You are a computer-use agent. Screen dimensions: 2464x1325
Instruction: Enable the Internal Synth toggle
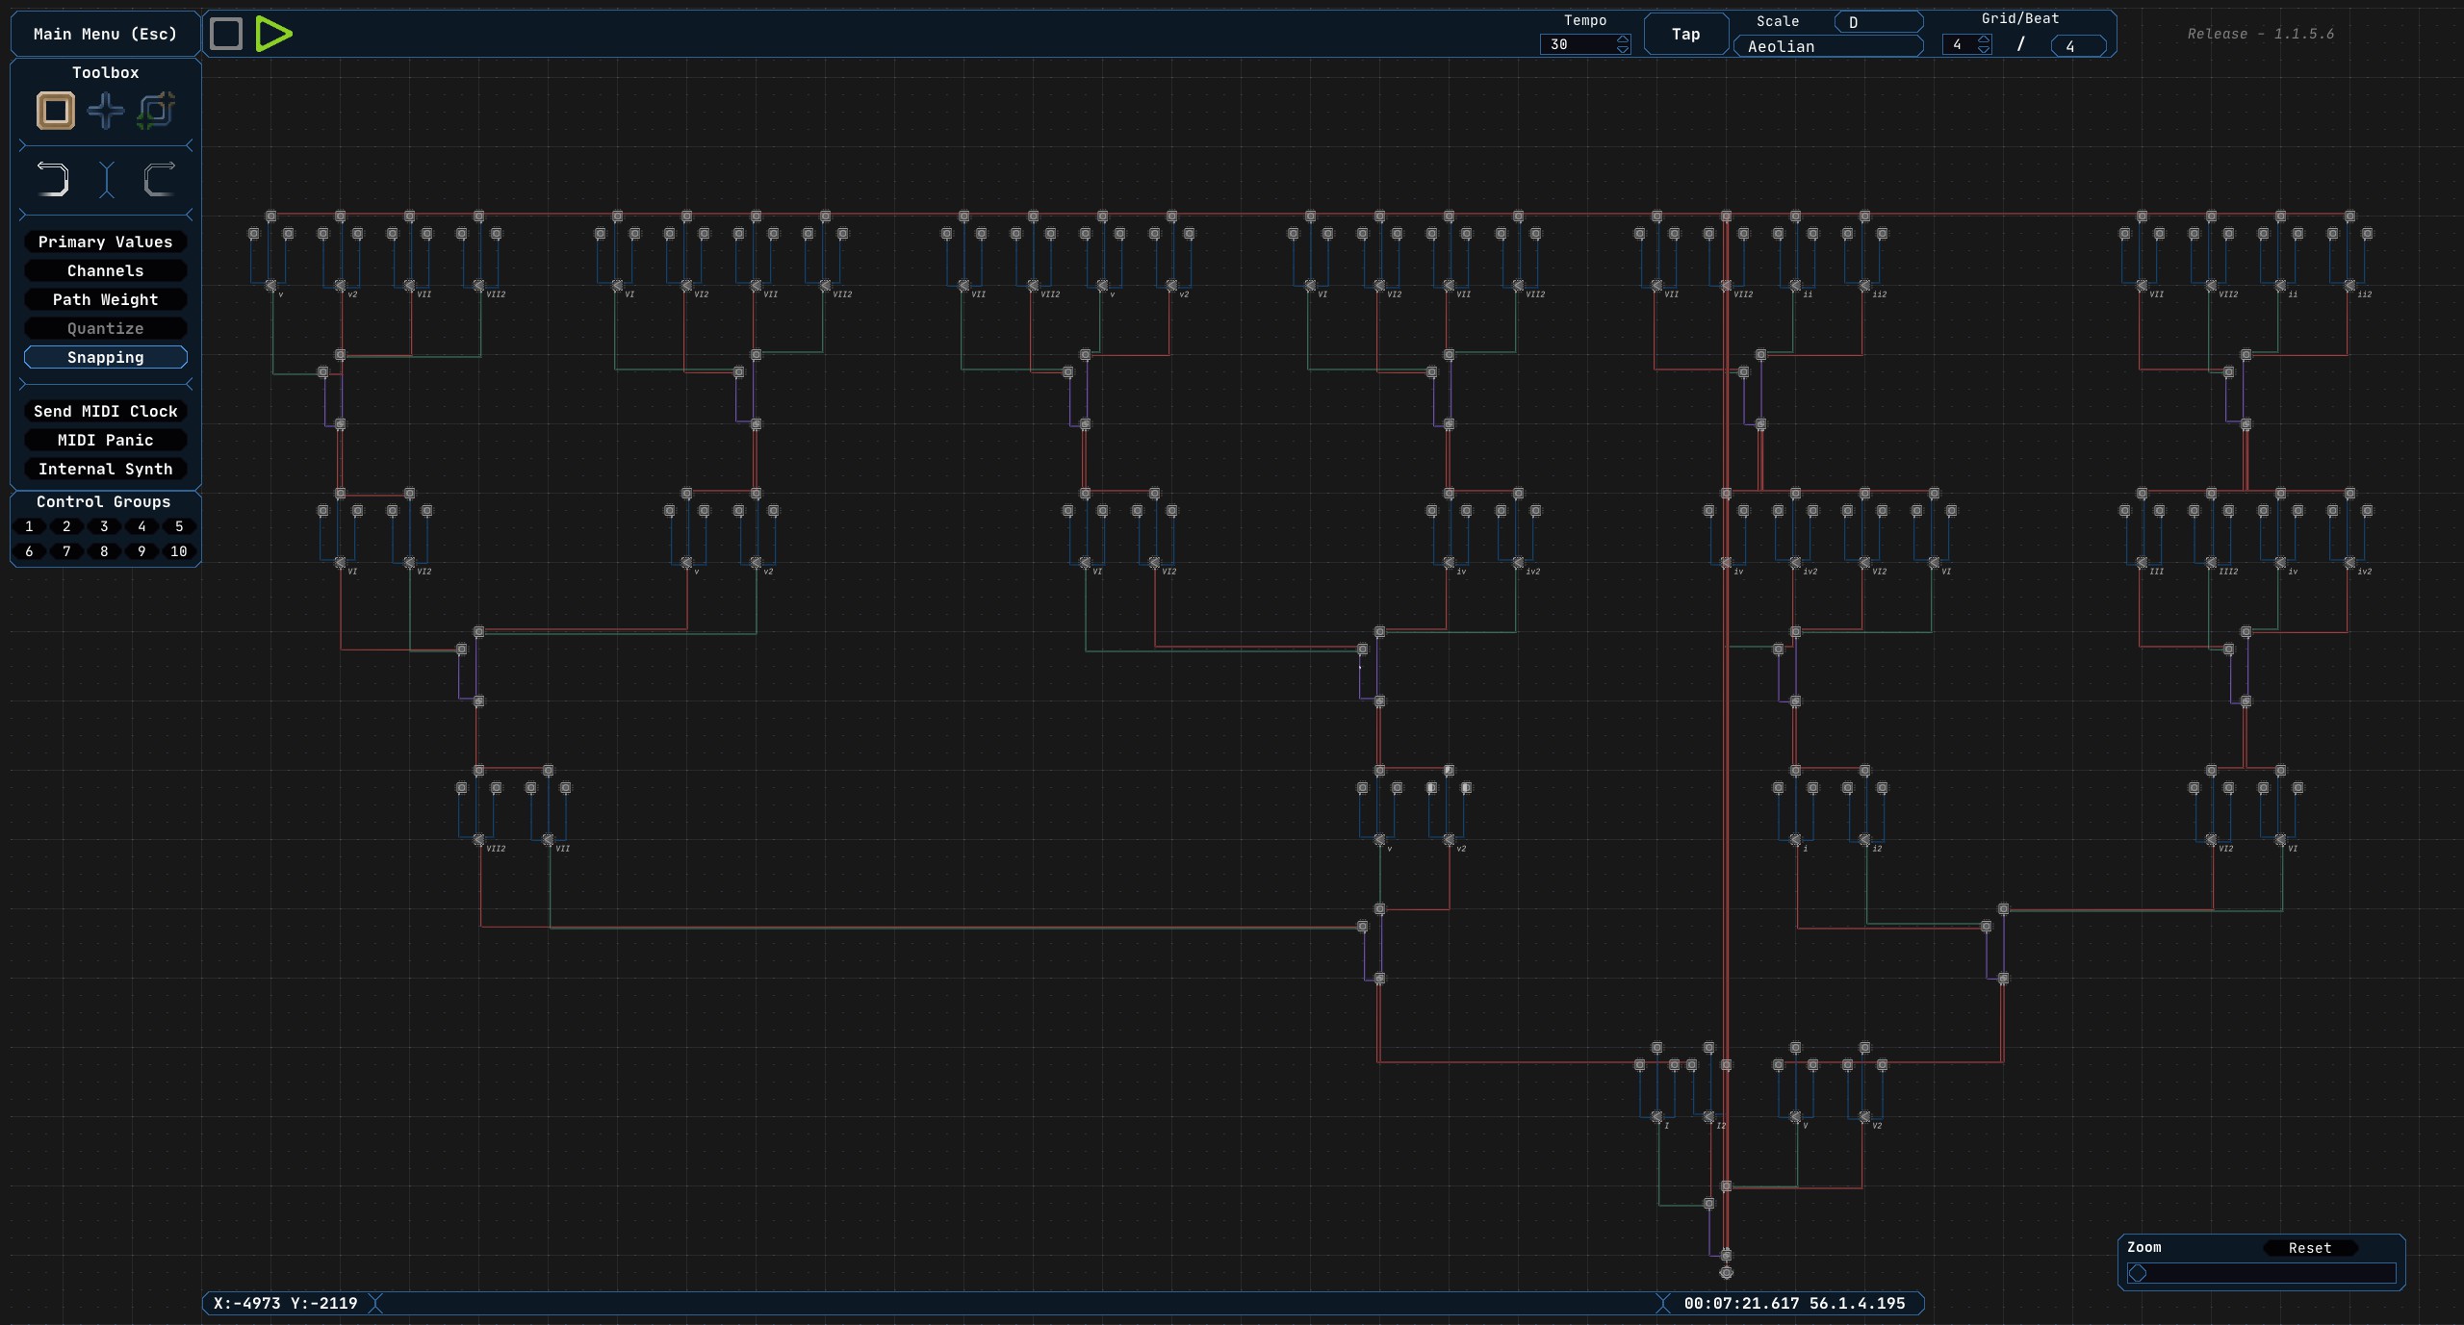tap(106, 469)
